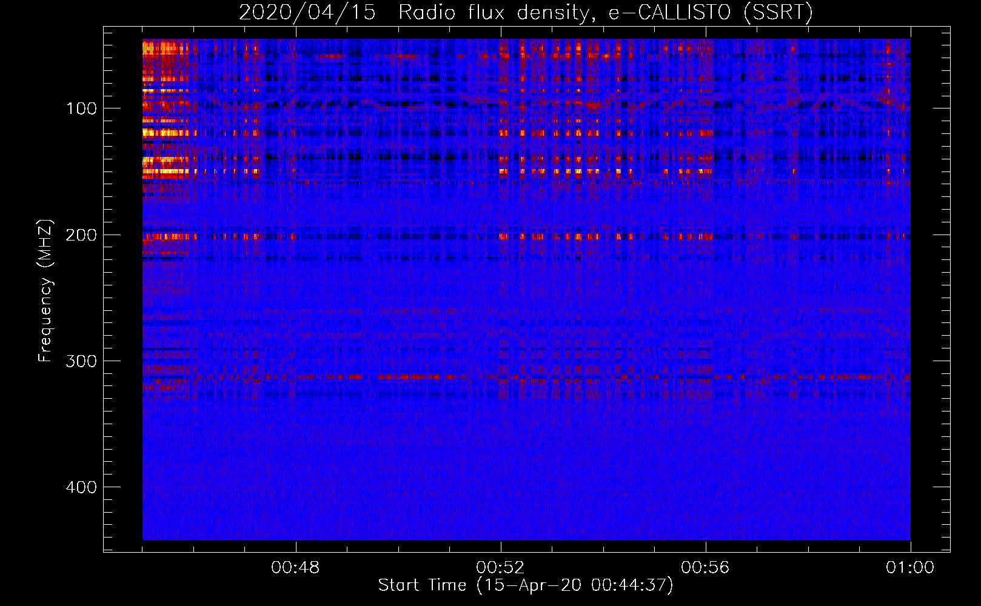Viewport: 981px width, 606px height.
Task: Click the 400 frequency tick label
Action: pos(81,487)
